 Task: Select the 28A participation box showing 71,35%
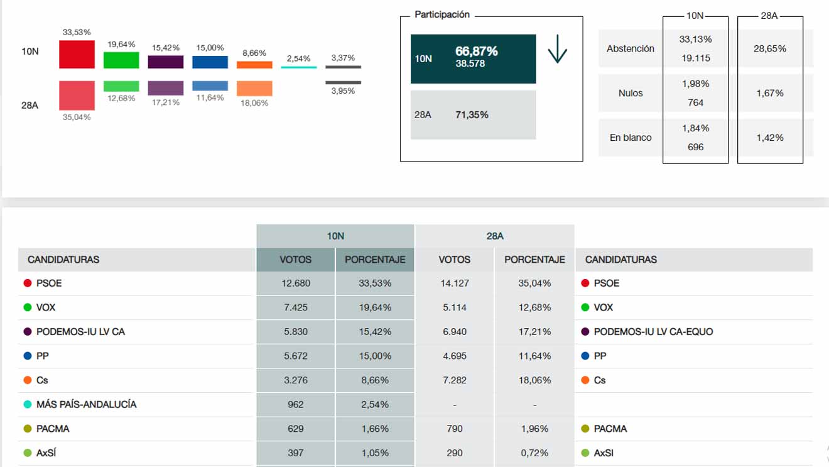click(473, 115)
